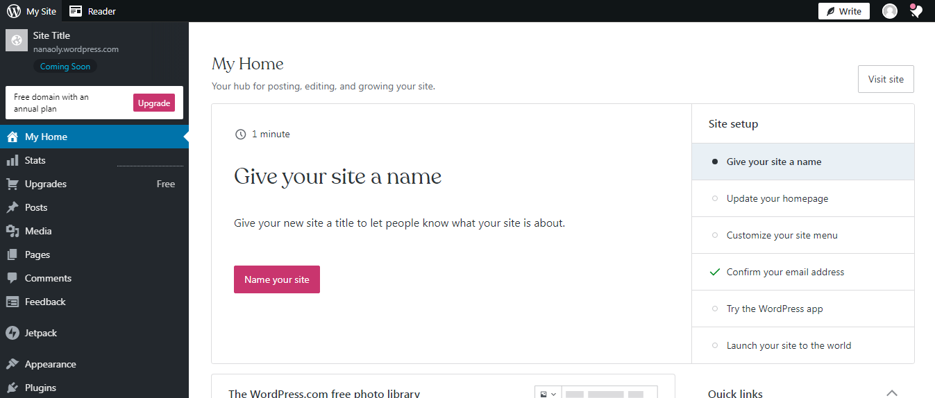
Task: Open the Reader from top bar
Action: tap(92, 11)
